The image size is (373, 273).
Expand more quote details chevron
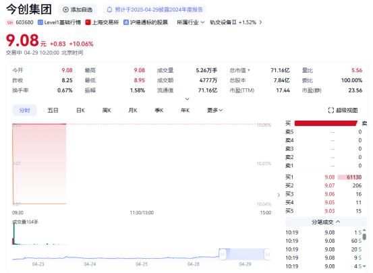[188, 99]
